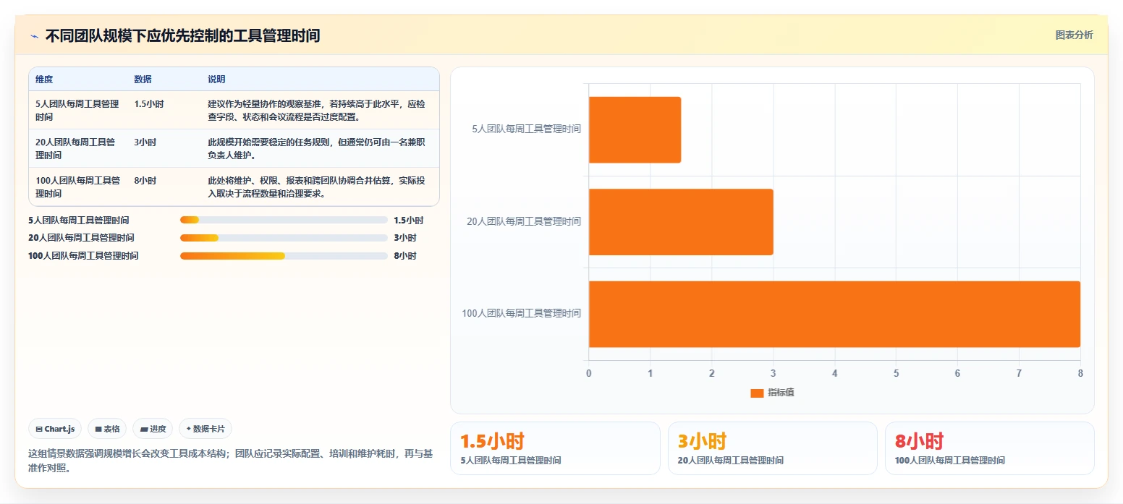This screenshot has height=504, width=1123.
Task: Click the 3小时 progress bar
Action: click(x=284, y=238)
